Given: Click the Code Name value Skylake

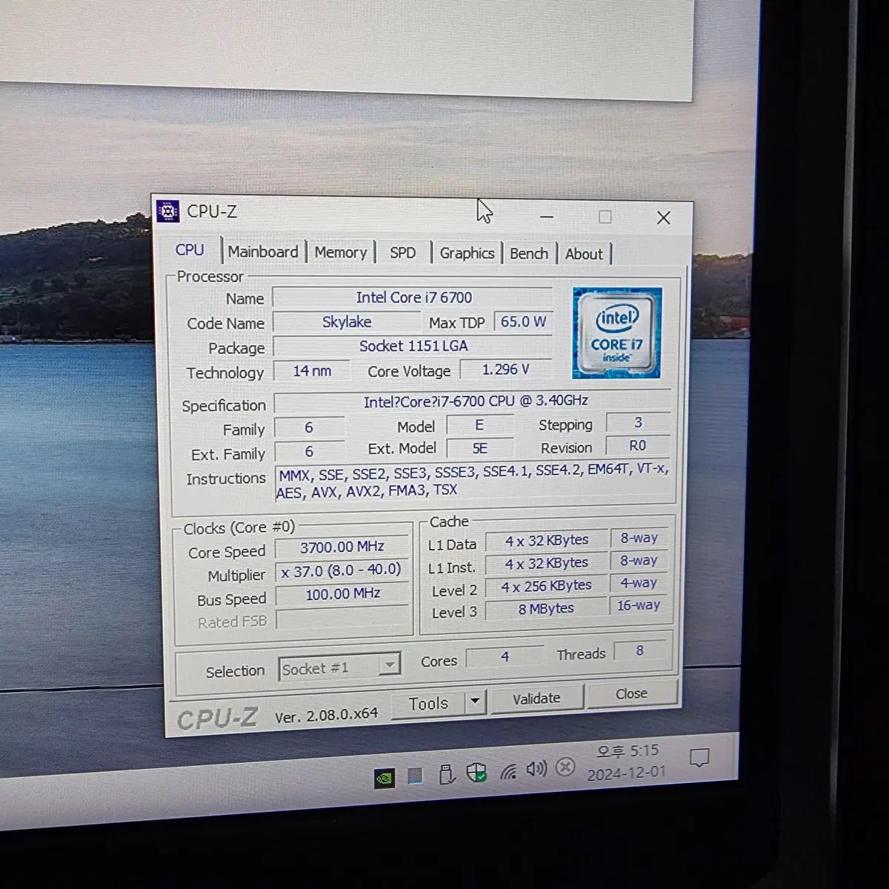Looking at the screenshot, I should [x=347, y=322].
